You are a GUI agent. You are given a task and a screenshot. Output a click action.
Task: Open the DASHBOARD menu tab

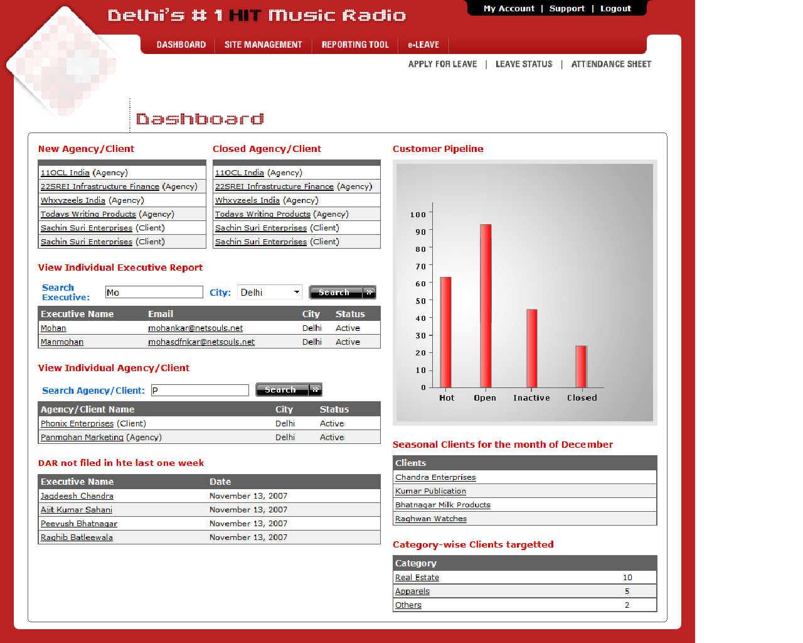pos(181,45)
